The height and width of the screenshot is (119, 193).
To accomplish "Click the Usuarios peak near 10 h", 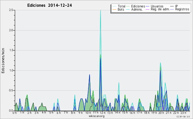I will pos(89,75).
